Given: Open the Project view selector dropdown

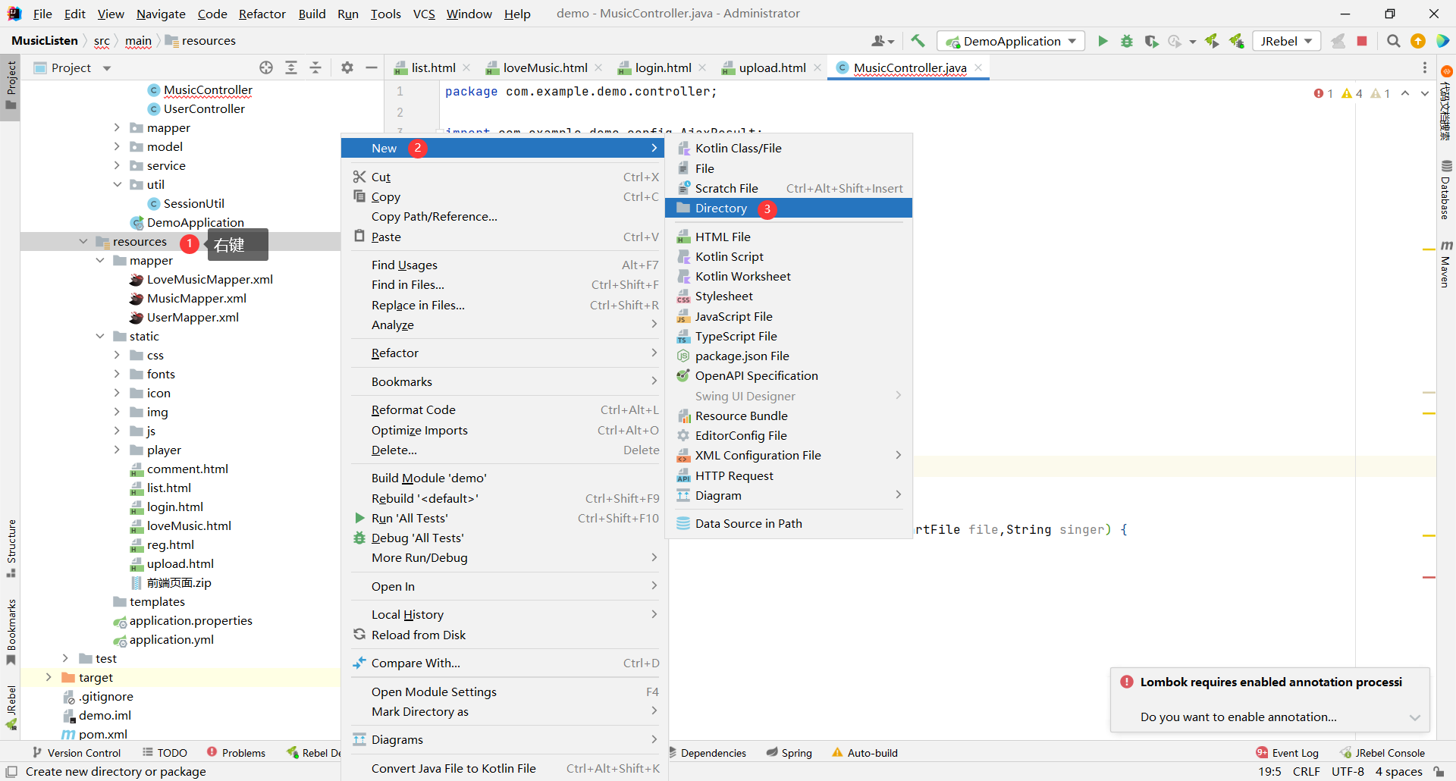Looking at the screenshot, I should point(72,67).
